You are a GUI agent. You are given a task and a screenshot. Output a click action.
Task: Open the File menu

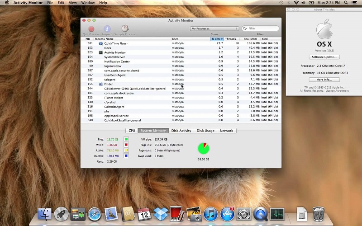pyautogui.click(x=50, y=3)
